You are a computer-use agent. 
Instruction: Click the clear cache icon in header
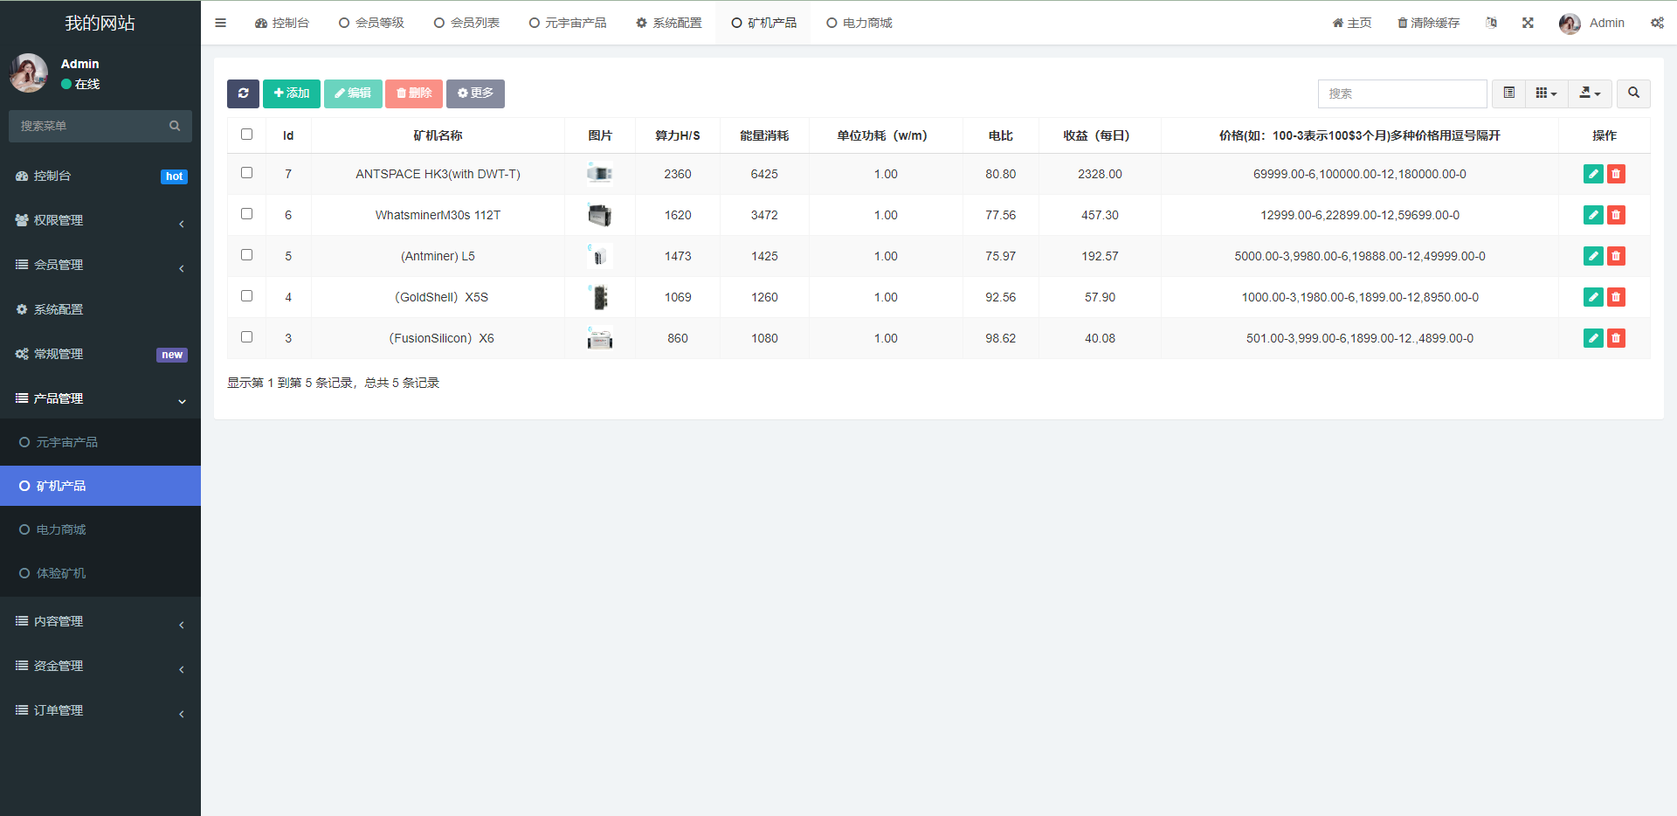click(x=1427, y=23)
